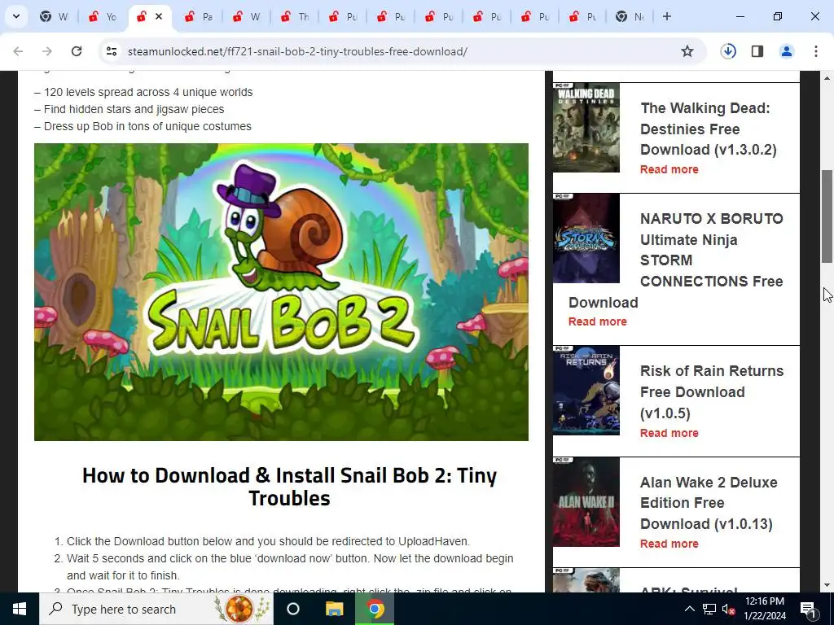Image resolution: width=834 pixels, height=625 pixels.
Task: Click the Type here to search box
Action: pyautogui.click(x=156, y=609)
